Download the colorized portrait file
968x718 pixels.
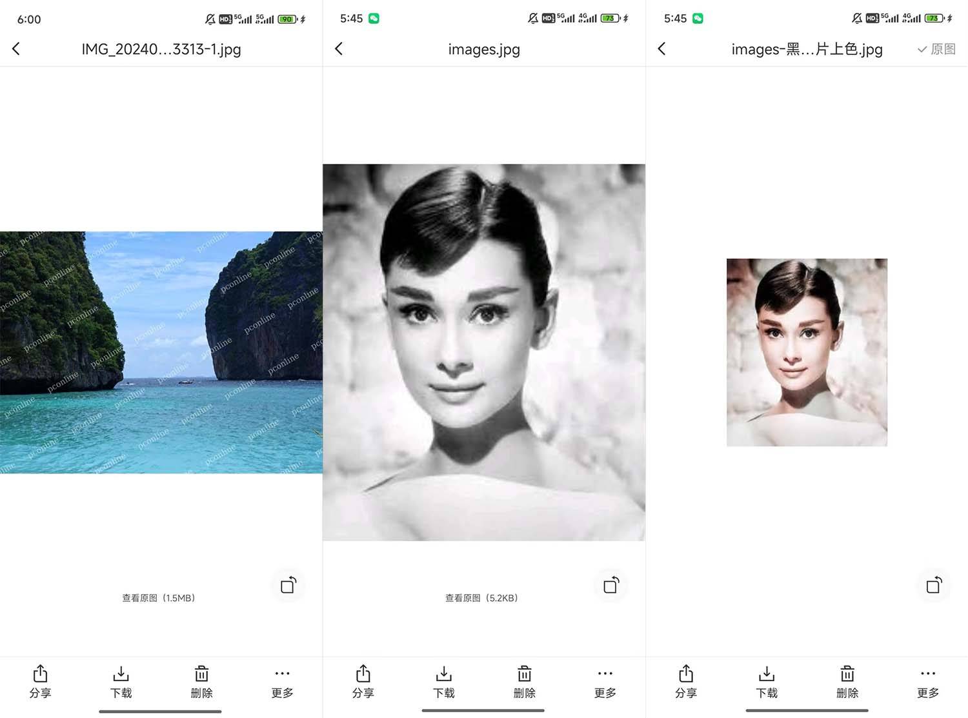[x=767, y=681]
